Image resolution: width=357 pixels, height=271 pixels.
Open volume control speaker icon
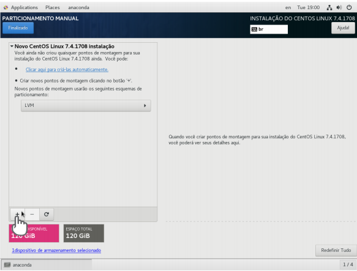pyautogui.click(x=339, y=7)
